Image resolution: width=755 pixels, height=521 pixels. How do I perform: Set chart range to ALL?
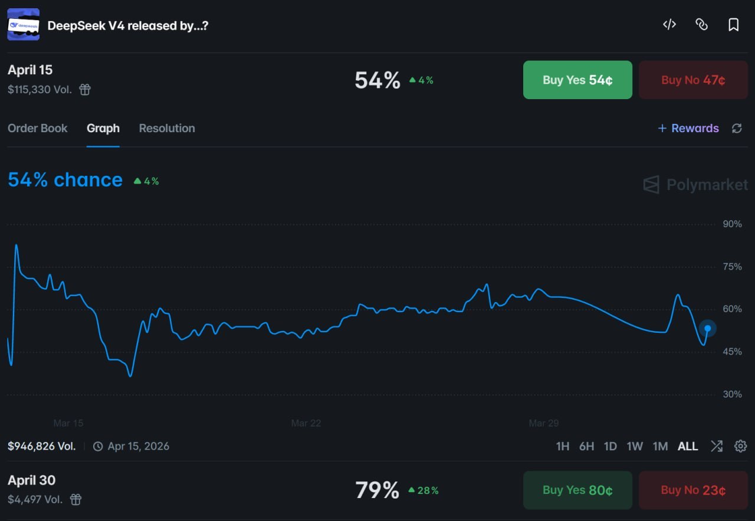688,447
